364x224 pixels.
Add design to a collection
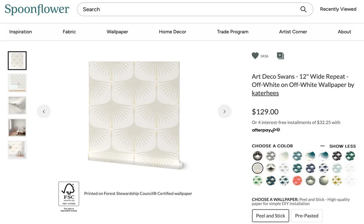pyautogui.click(x=280, y=56)
